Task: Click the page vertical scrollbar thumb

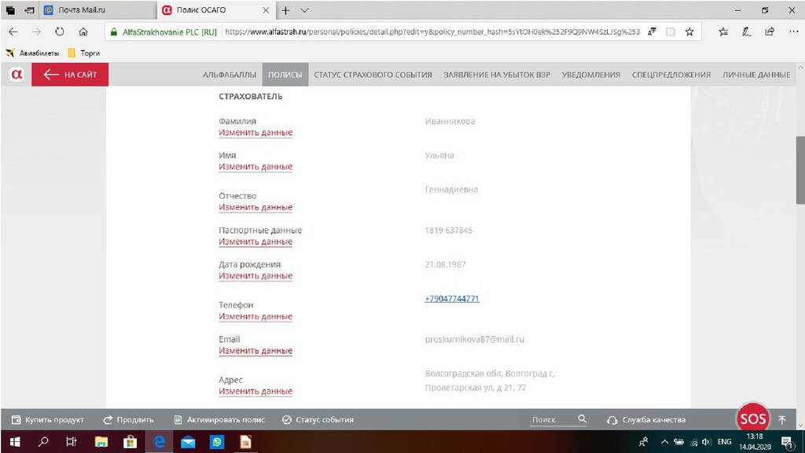Action: pos(800,170)
